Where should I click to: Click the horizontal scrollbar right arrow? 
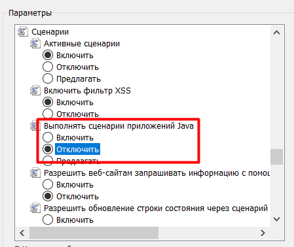tap(263, 233)
